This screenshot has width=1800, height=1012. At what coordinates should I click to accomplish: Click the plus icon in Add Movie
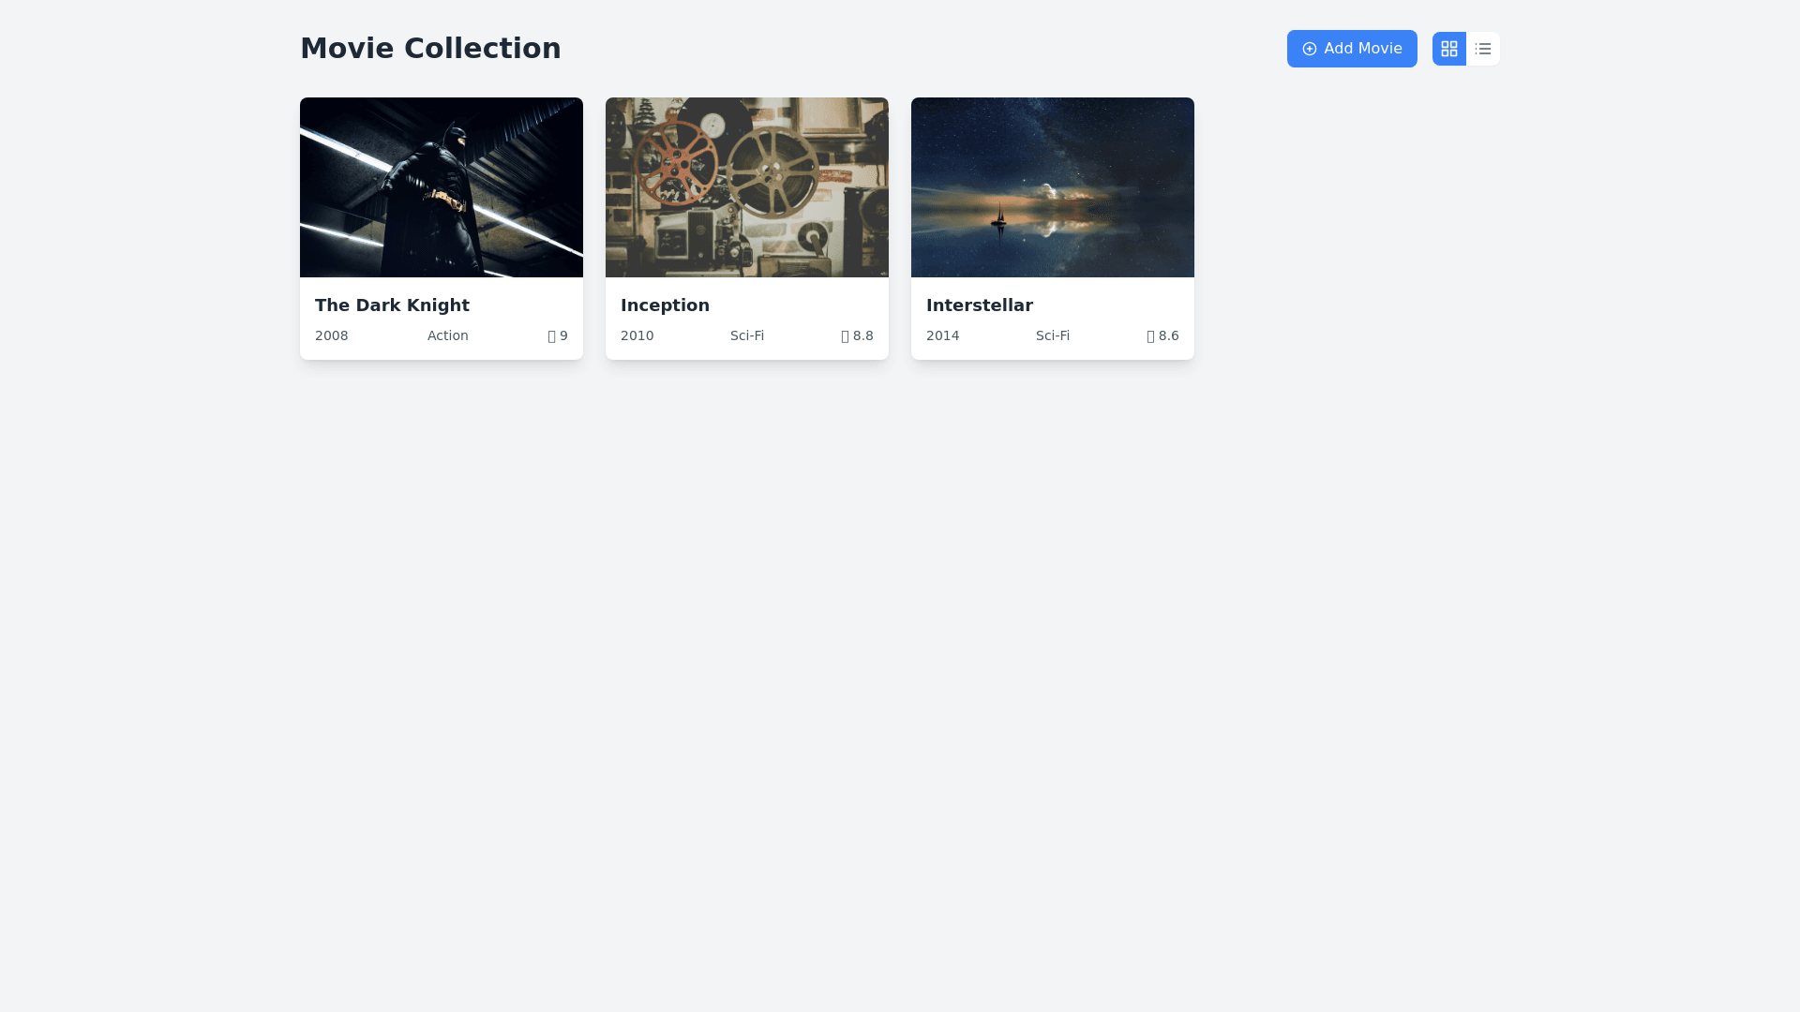(1309, 49)
